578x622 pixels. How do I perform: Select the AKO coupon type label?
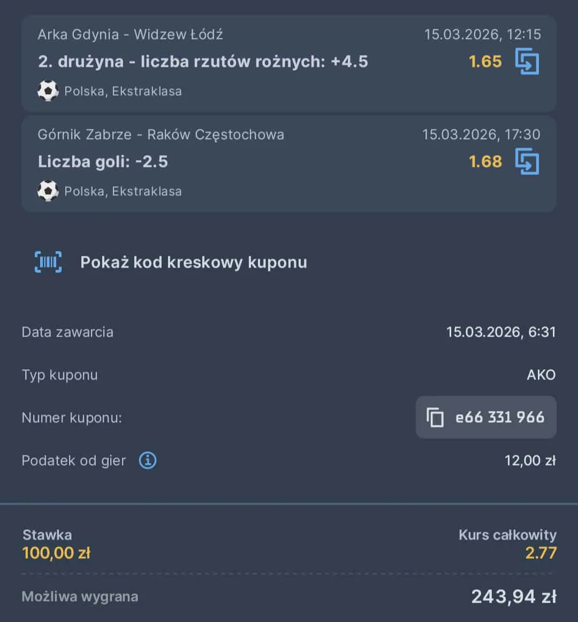click(542, 375)
